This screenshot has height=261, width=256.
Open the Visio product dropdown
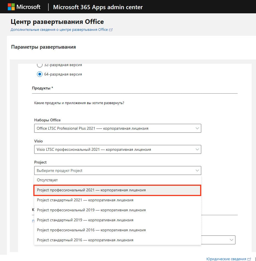click(x=118, y=149)
